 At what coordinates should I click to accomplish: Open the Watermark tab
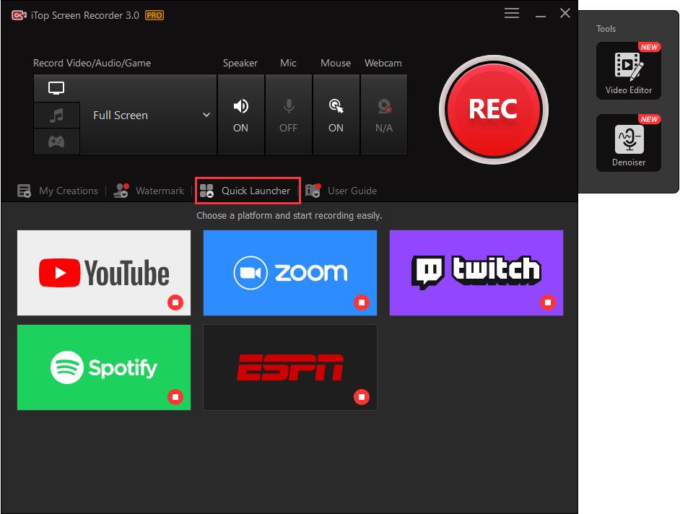[x=148, y=191]
